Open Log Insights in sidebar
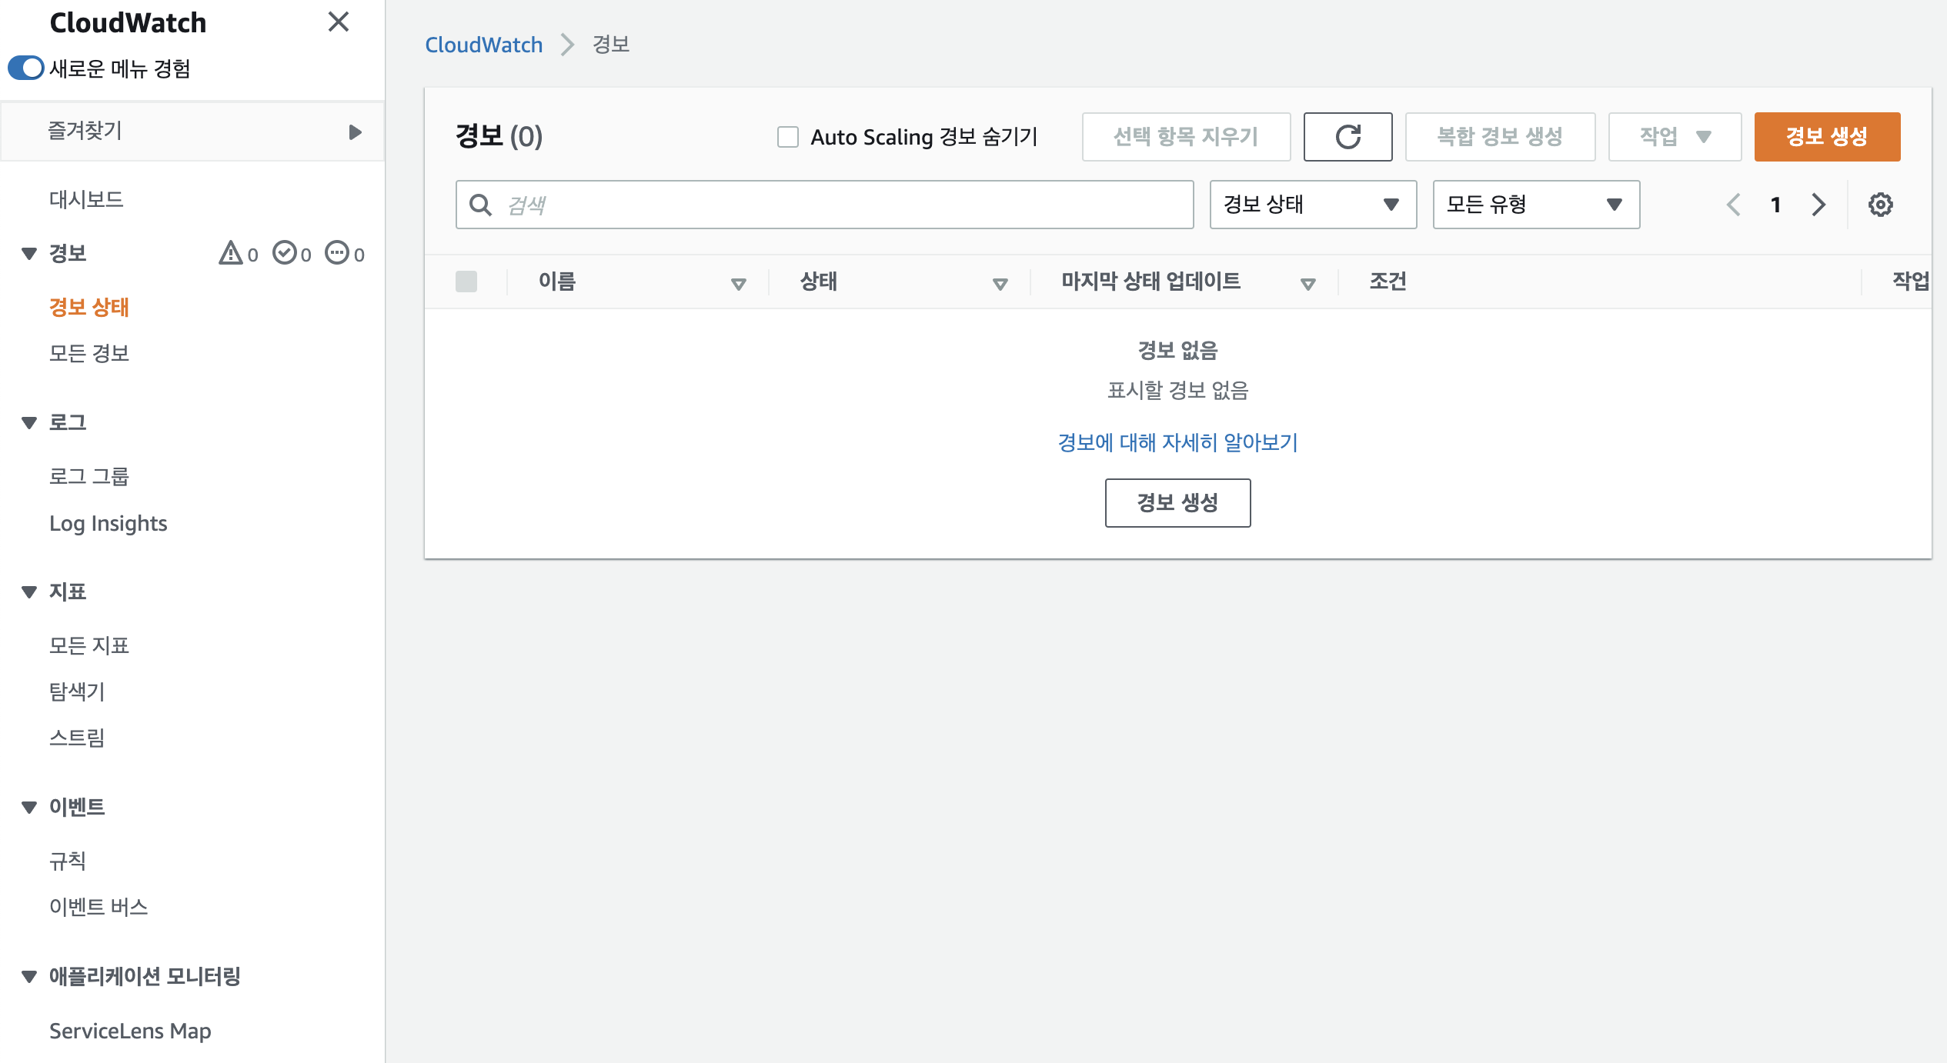This screenshot has height=1063, width=1947. (x=108, y=523)
